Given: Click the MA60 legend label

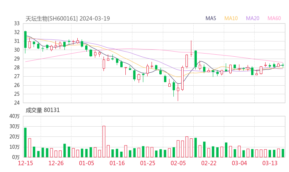Looking at the screenshot, I should click(274, 18).
